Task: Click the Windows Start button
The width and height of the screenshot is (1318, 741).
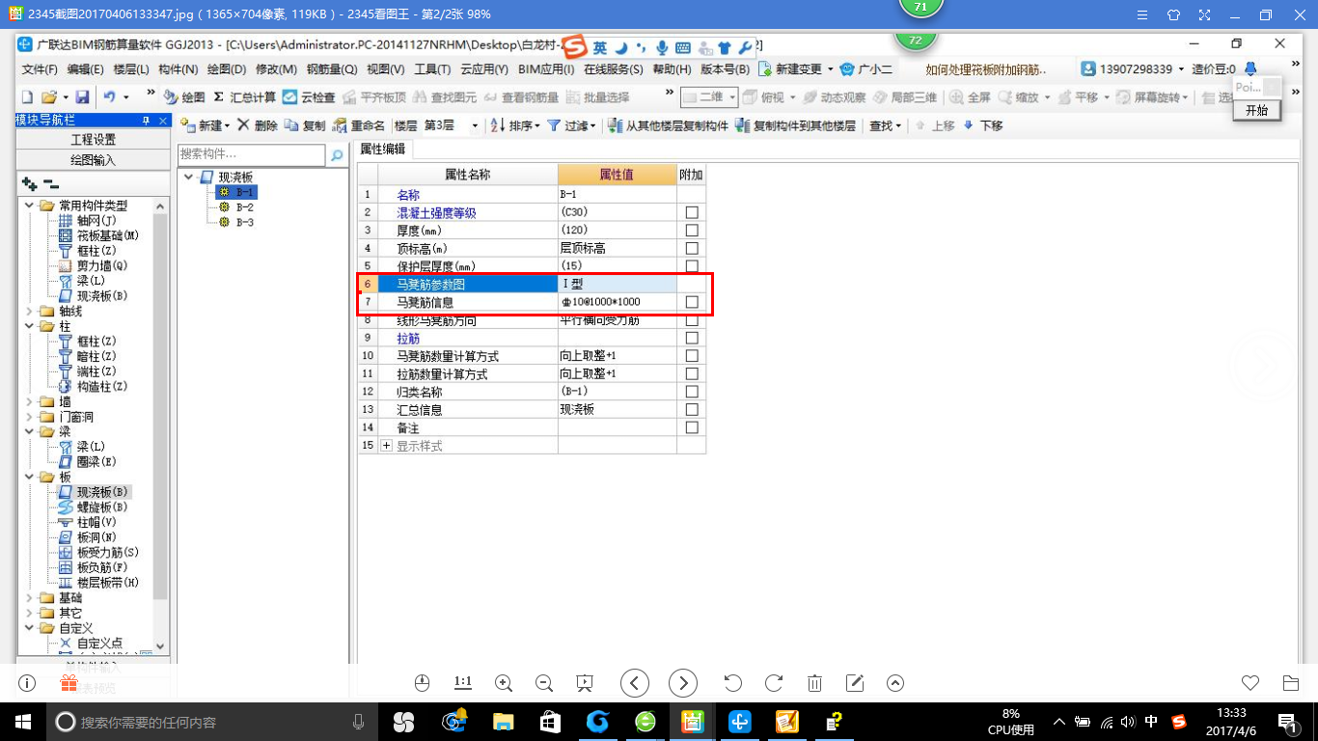Action: 23,722
